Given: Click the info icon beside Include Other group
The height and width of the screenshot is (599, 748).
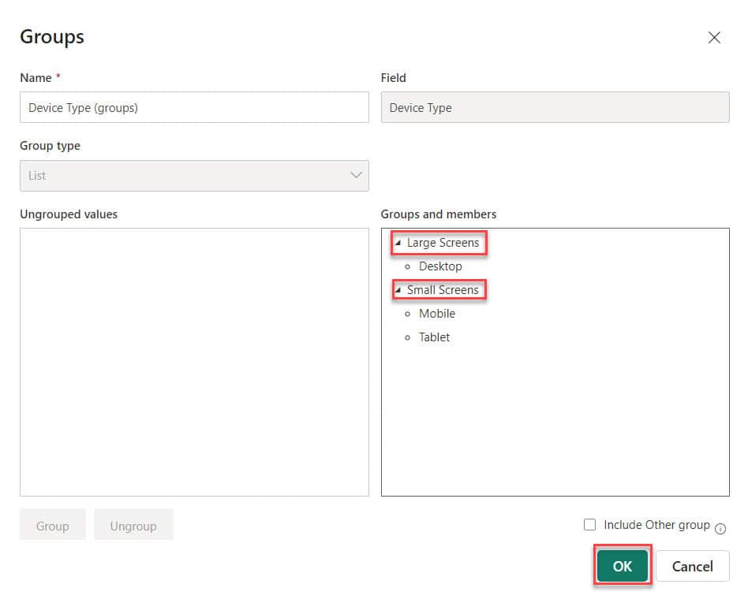Looking at the screenshot, I should 720,529.
